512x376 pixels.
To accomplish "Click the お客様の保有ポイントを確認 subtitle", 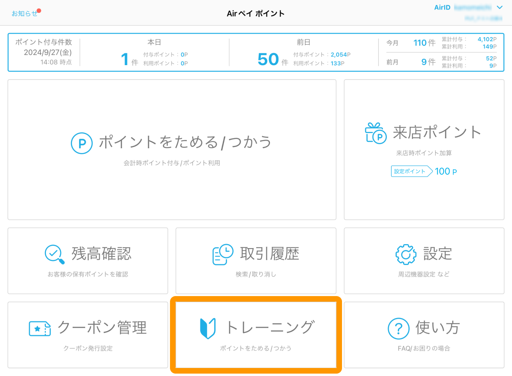I will (88, 274).
